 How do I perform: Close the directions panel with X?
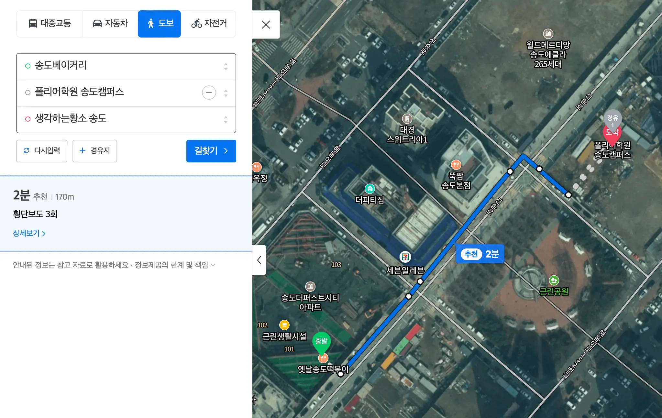click(266, 25)
